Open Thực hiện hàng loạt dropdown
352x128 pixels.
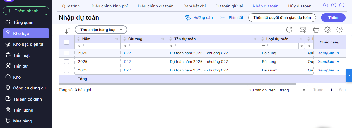101,30
